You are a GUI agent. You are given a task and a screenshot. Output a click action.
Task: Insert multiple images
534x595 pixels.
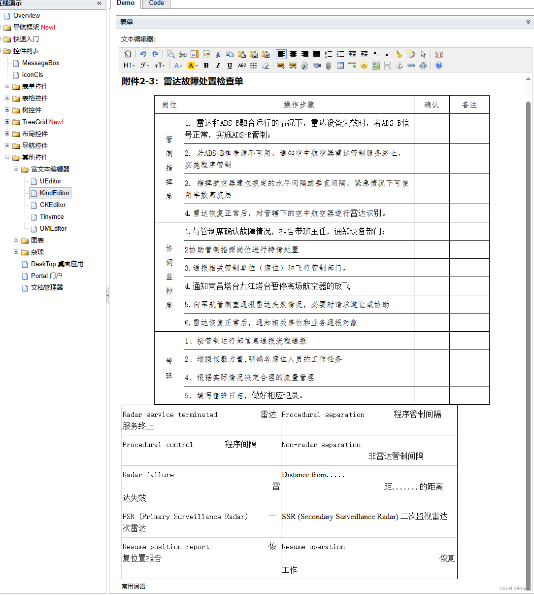tap(293, 66)
